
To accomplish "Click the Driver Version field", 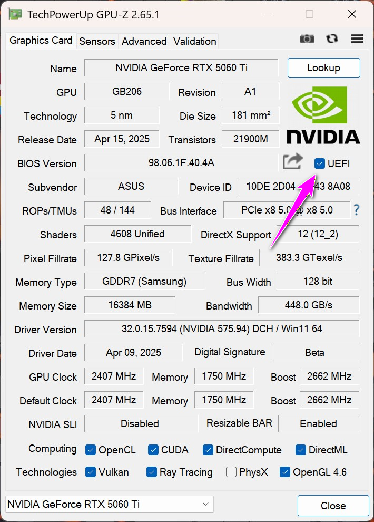I will (221, 329).
